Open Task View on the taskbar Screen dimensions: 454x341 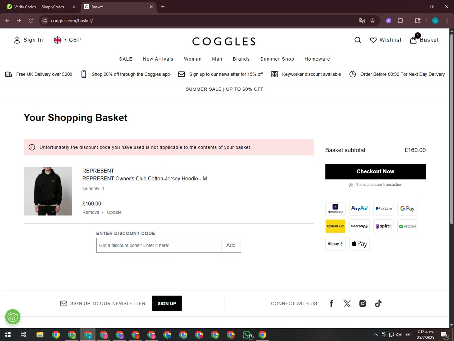click(23, 335)
